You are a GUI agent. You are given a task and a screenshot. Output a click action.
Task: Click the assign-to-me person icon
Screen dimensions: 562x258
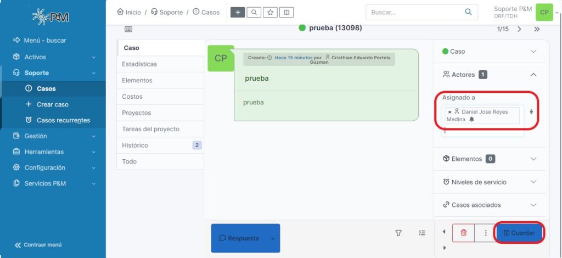click(531, 112)
